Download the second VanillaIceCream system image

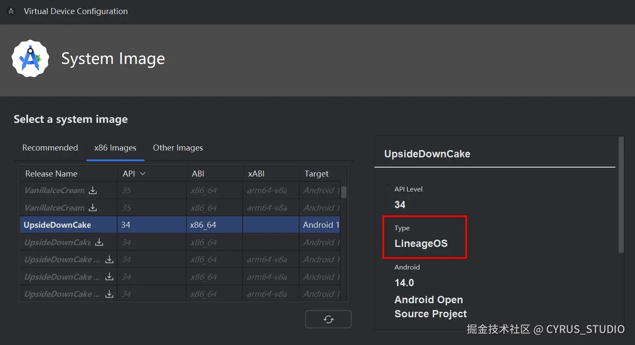tap(93, 208)
